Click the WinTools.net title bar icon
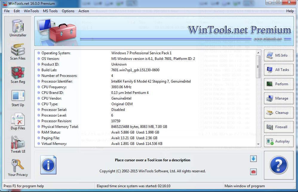This screenshot has width=298, height=192. (x=5, y=4)
